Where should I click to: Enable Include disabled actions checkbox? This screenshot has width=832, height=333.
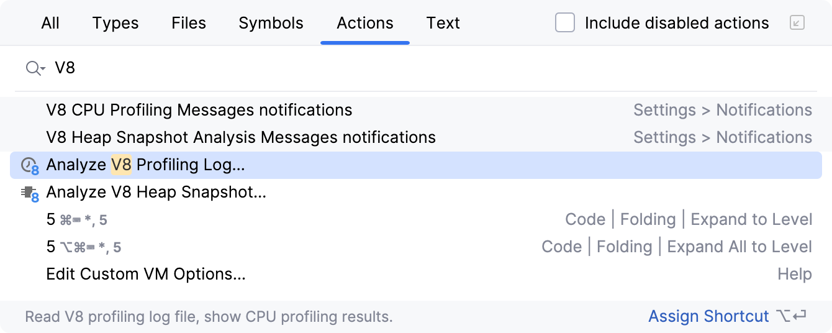click(x=564, y=23)
